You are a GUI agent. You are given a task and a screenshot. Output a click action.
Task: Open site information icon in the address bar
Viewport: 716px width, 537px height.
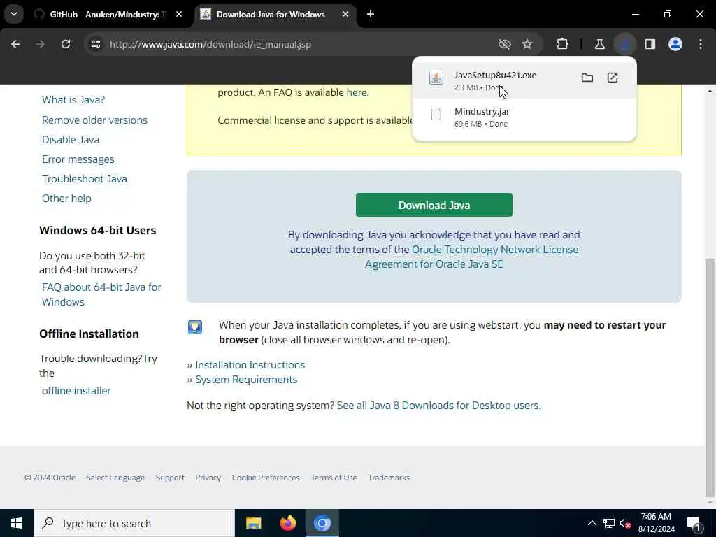coord(95,44)
